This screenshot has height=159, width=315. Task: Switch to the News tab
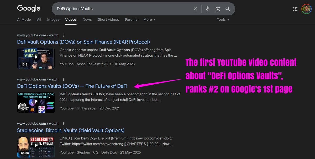coord(87,19)
